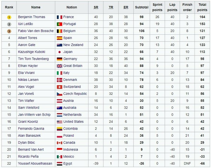Select Youssef Abouelhassan's DNF finish cell

click(x=187, y=163)
